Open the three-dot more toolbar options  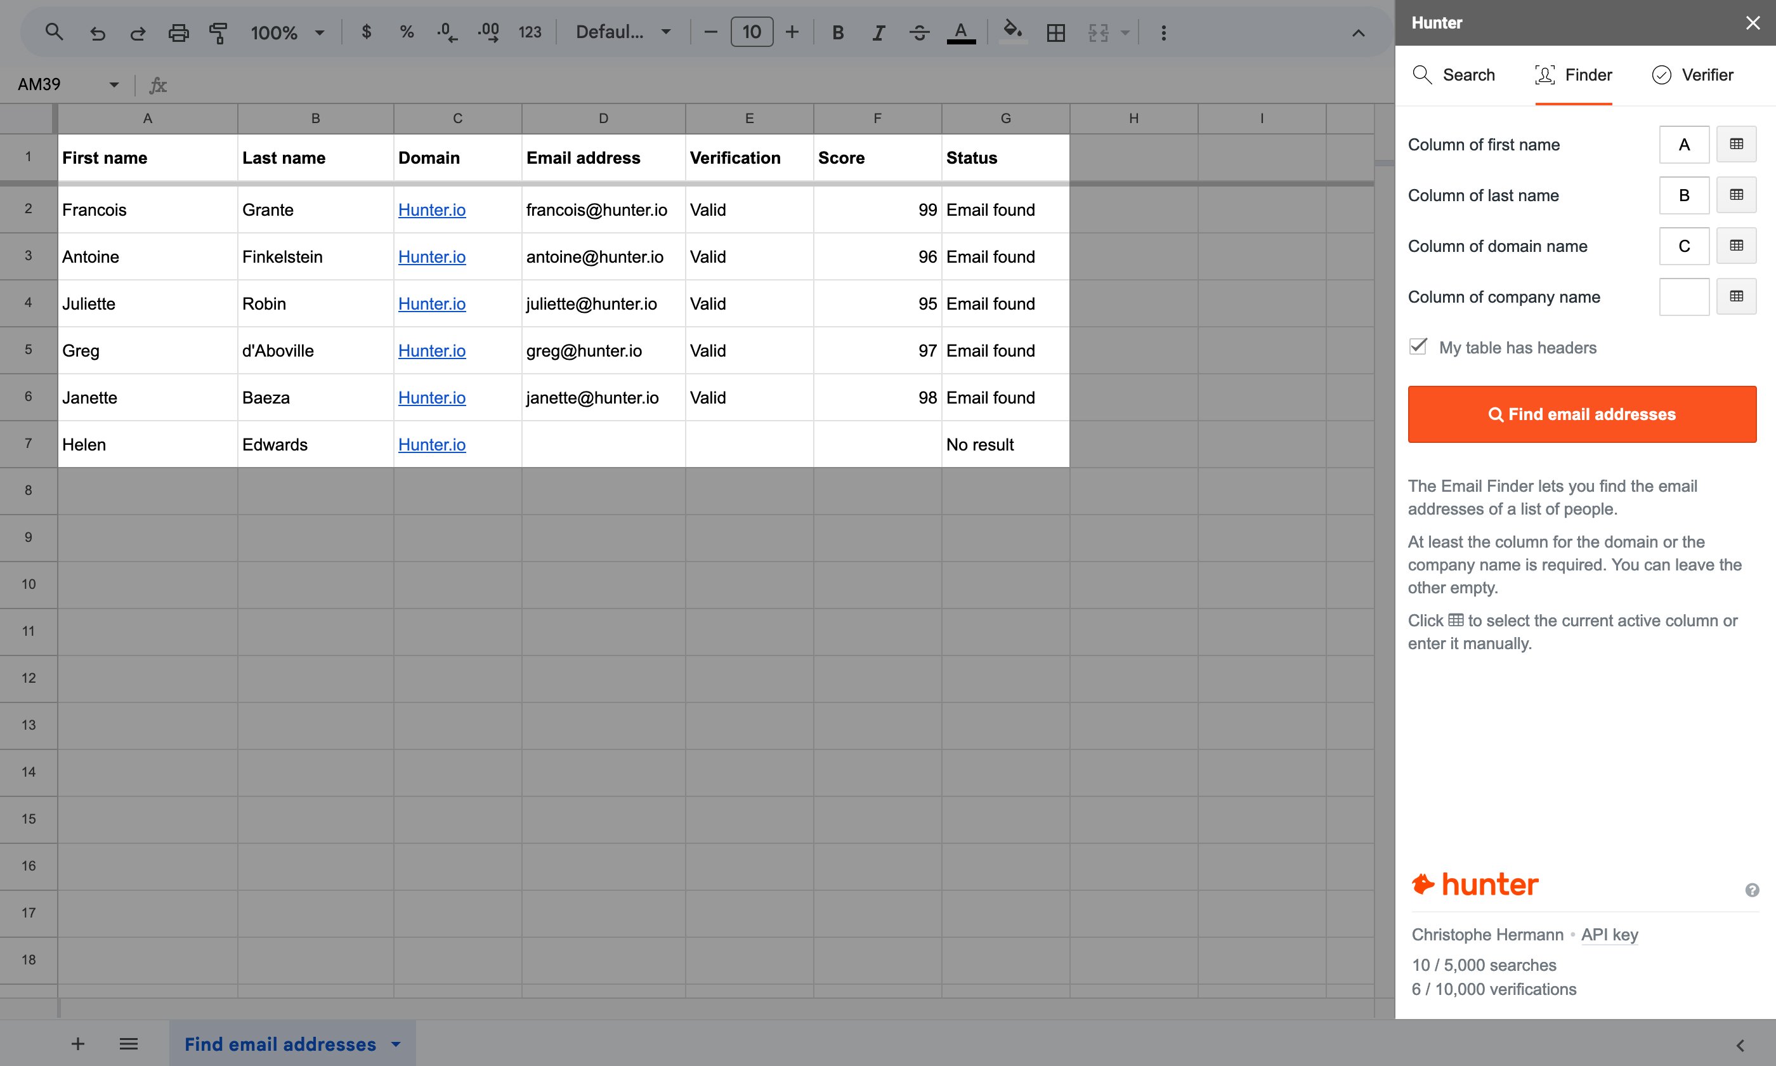pos(1164,32)
